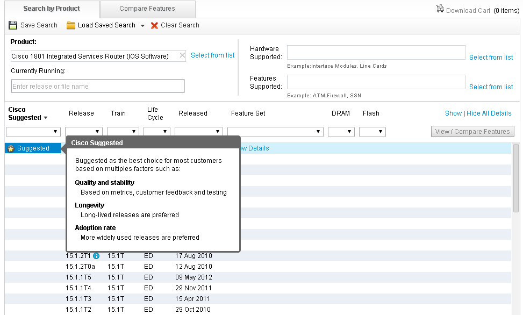This screenshot has width=523, height=315.
Task: Click the Life Cycle column header
Action: click(x=155, y=114)
